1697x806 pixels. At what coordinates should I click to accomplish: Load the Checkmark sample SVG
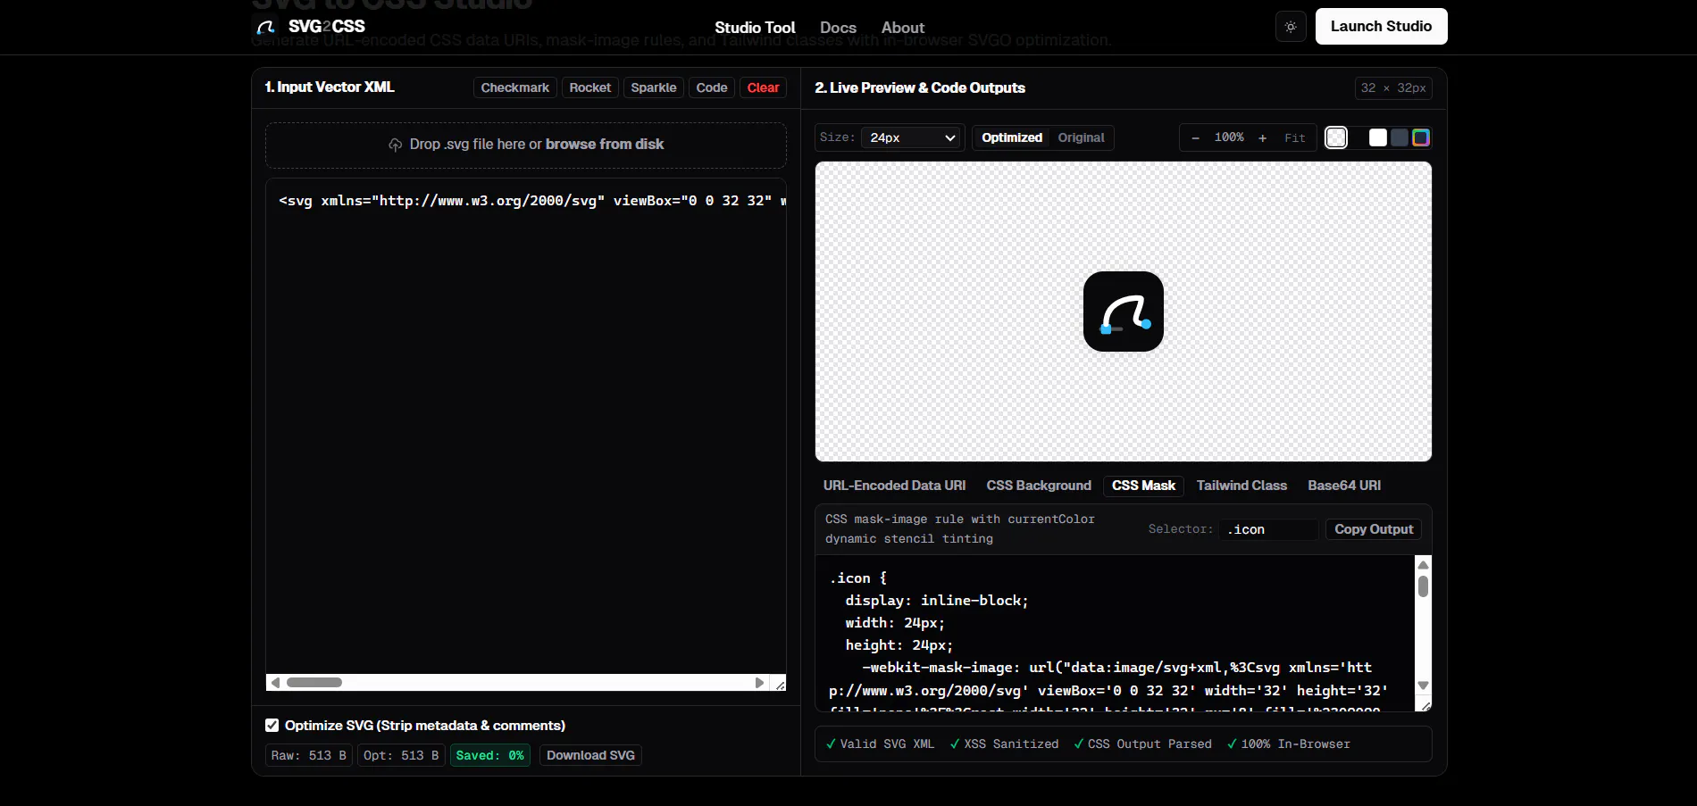click(x=514, y=87)
